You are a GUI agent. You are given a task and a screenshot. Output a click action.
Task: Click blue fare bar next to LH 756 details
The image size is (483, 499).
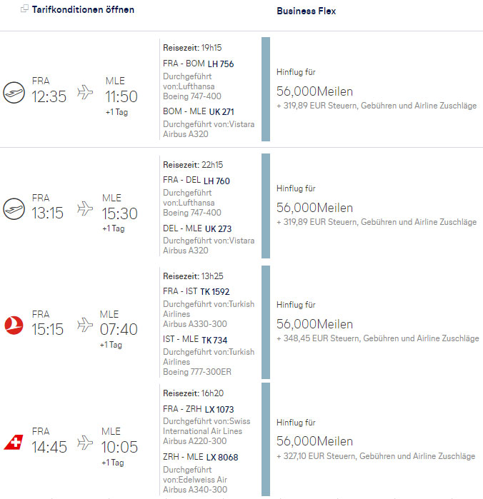266,89
